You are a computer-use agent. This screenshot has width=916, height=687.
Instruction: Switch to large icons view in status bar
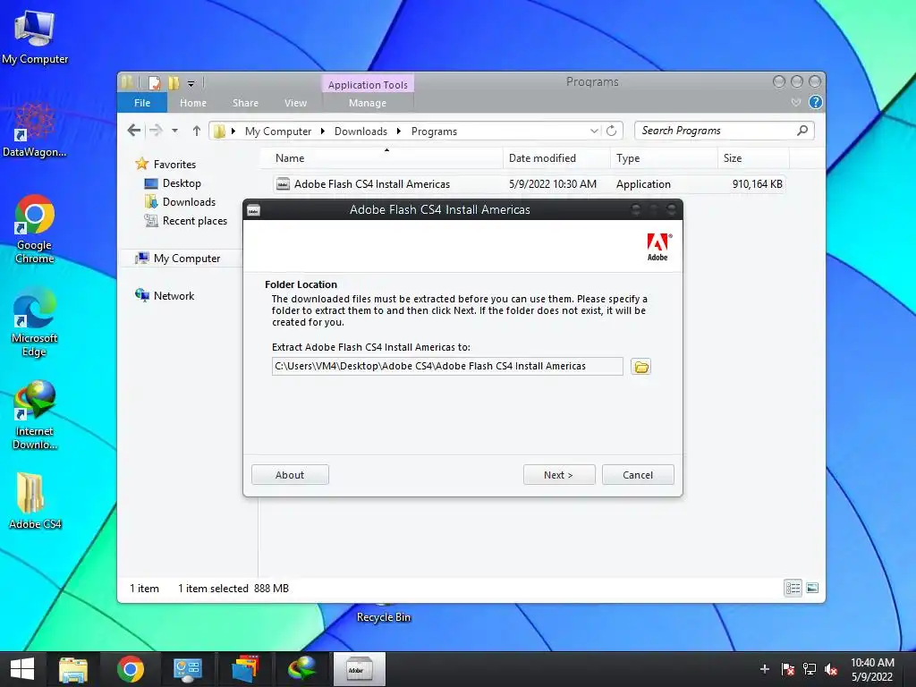[812, 589]
